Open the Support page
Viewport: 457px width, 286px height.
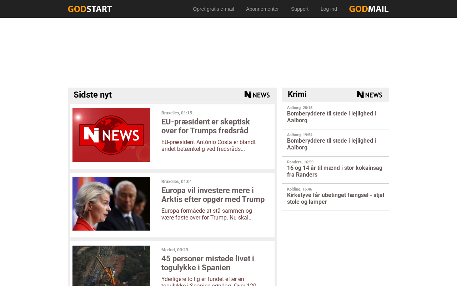coord(300,9)
